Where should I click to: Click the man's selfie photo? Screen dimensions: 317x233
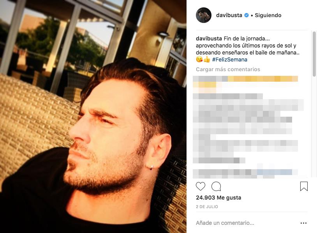coord(93,117)
